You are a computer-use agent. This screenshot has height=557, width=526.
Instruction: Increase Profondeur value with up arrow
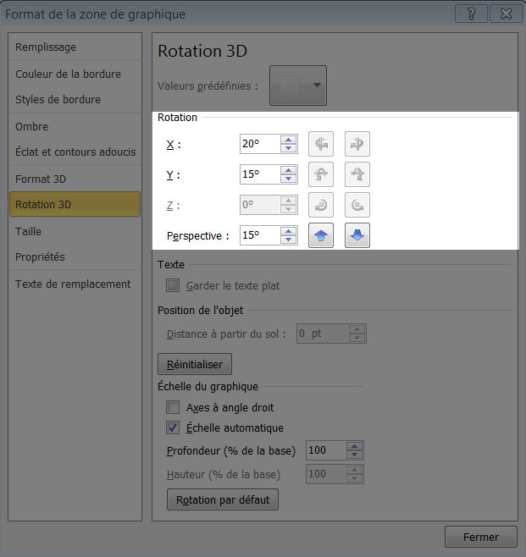pyautogui.click(x=354, y=446)
